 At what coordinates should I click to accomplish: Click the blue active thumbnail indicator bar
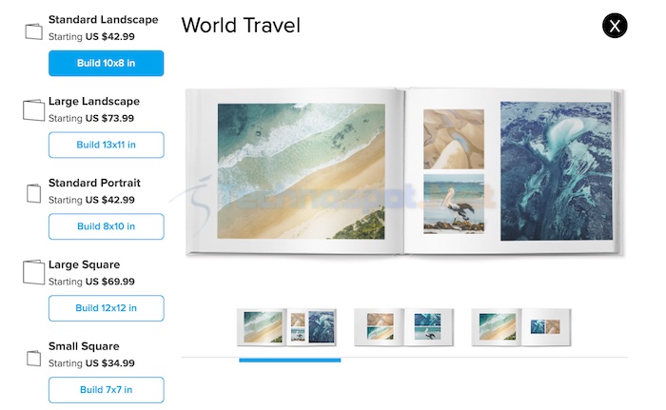[x=289, y=361]
